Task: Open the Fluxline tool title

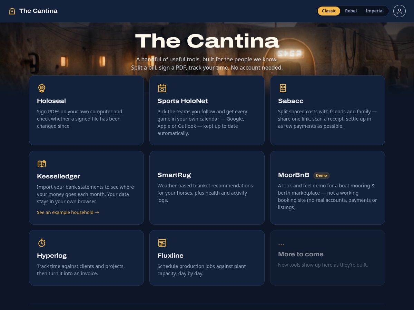Action: click(170, 256)
